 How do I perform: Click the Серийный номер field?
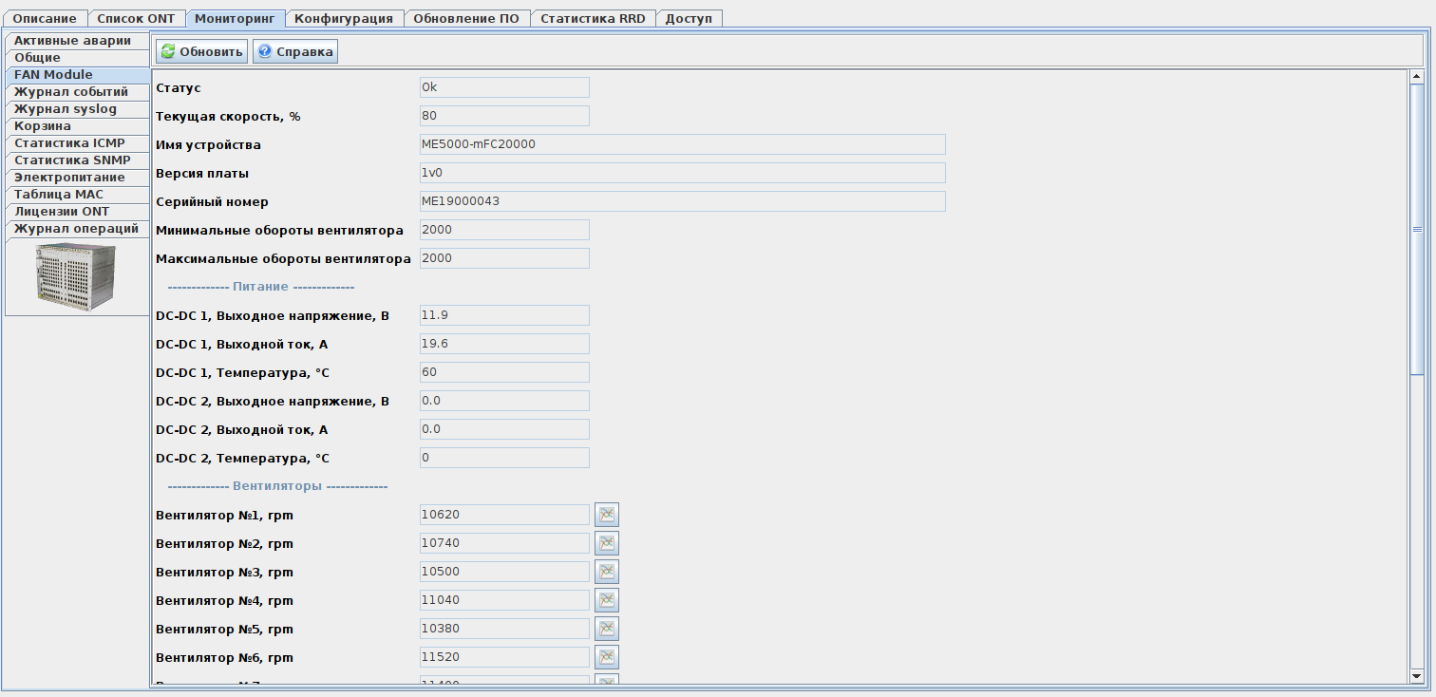(683, 201)
